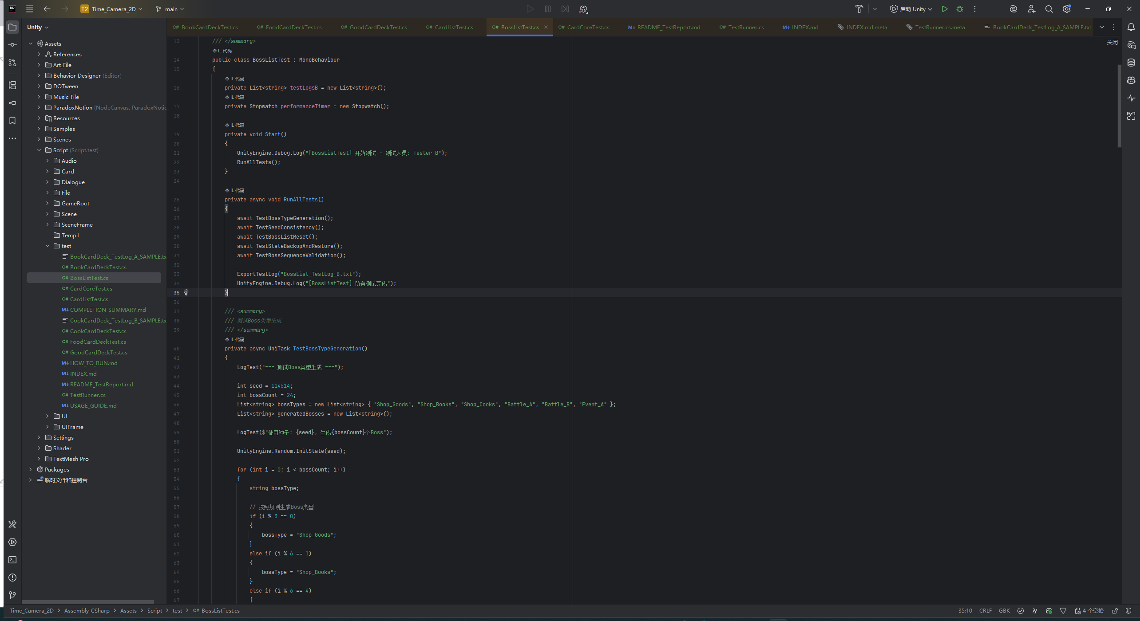Toggle the read-only lock icon in status bar
This screenshot has width=1140, height=621.
click(1115, 611)
